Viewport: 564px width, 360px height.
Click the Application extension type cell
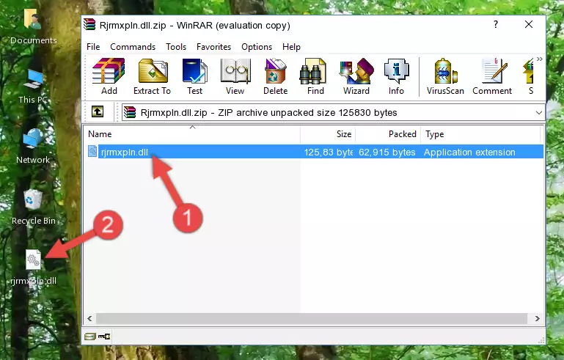[x=469, y=152]
